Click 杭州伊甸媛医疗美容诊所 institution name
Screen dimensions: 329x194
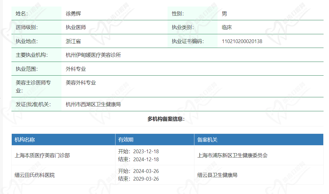click(x=92, y=55)
